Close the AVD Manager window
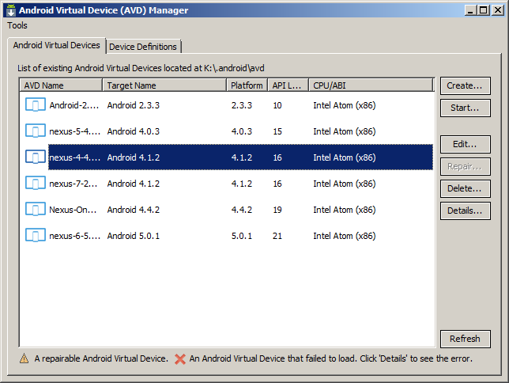The image size is (509, 383). coord(498,10)
